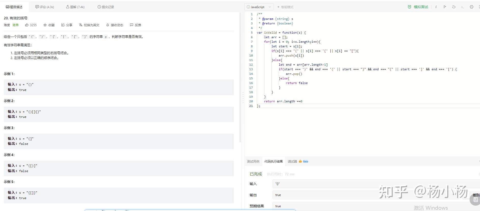Click line number 13 in editor
The width and height of the screenshot is (480, 211).
[251, 69]
